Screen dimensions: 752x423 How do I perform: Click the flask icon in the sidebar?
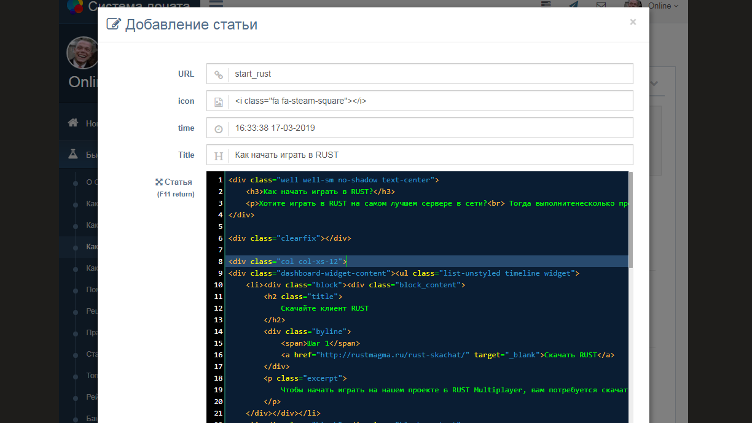coord(73,155)
